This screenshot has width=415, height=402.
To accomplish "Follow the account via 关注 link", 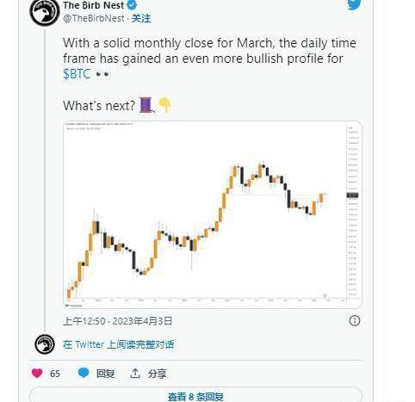I will 141,18.
